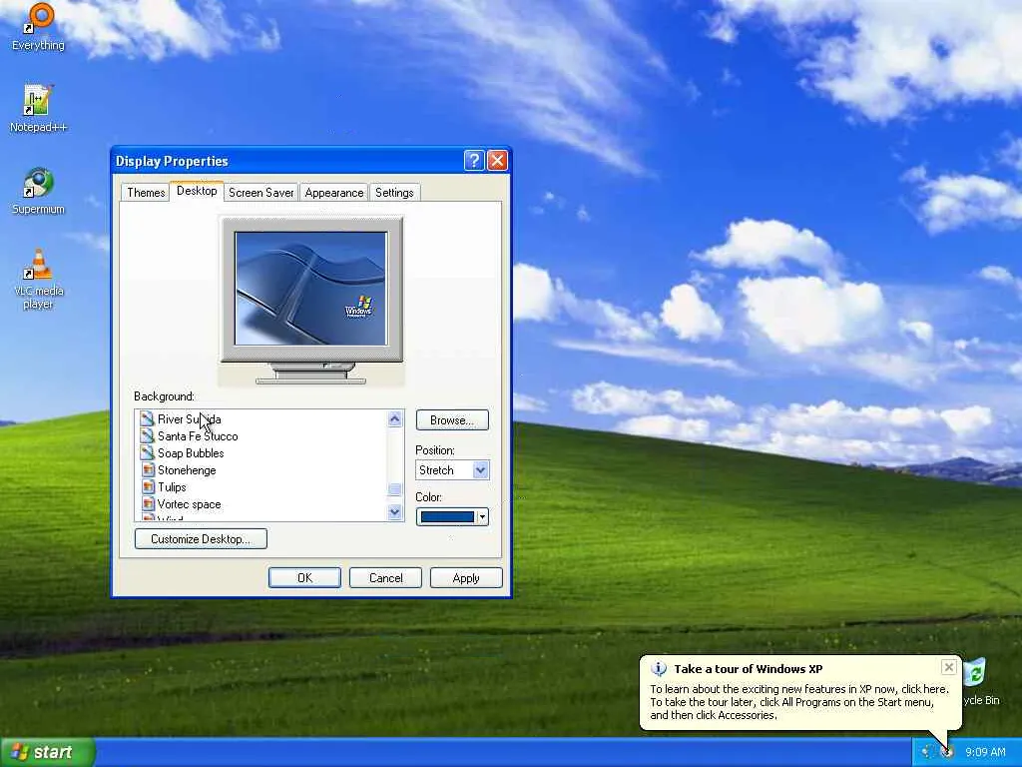Choose River Sumida from background list
This screenshot has width=1022, height=767.
189,418
